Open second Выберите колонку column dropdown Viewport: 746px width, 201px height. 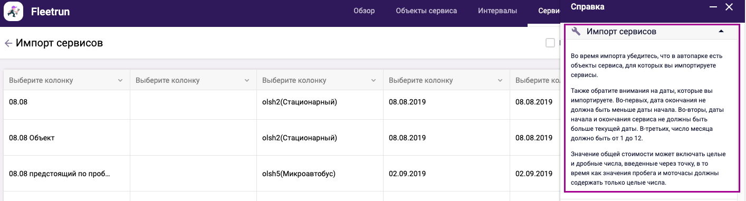point(193,80)
